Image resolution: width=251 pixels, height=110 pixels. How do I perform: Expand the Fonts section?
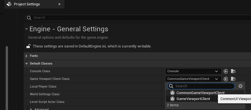(27, 56)
